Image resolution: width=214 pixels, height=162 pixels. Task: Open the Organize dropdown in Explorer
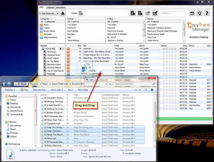point(10,90)
